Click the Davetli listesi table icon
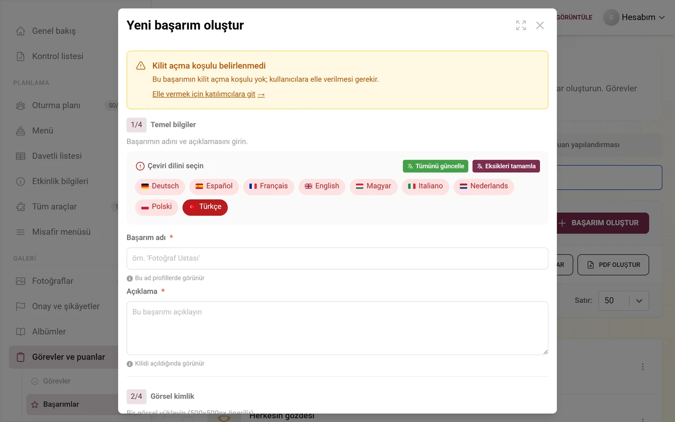 pyautogui.click(x=21, y=156)
